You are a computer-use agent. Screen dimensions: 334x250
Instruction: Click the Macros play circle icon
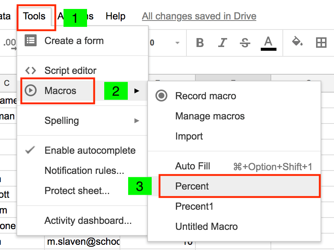31,90
